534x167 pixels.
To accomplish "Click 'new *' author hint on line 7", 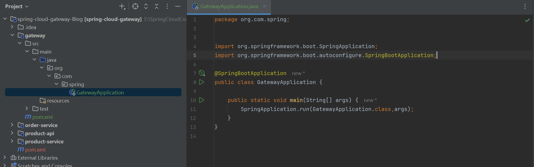I will click(x=298, y=73).
